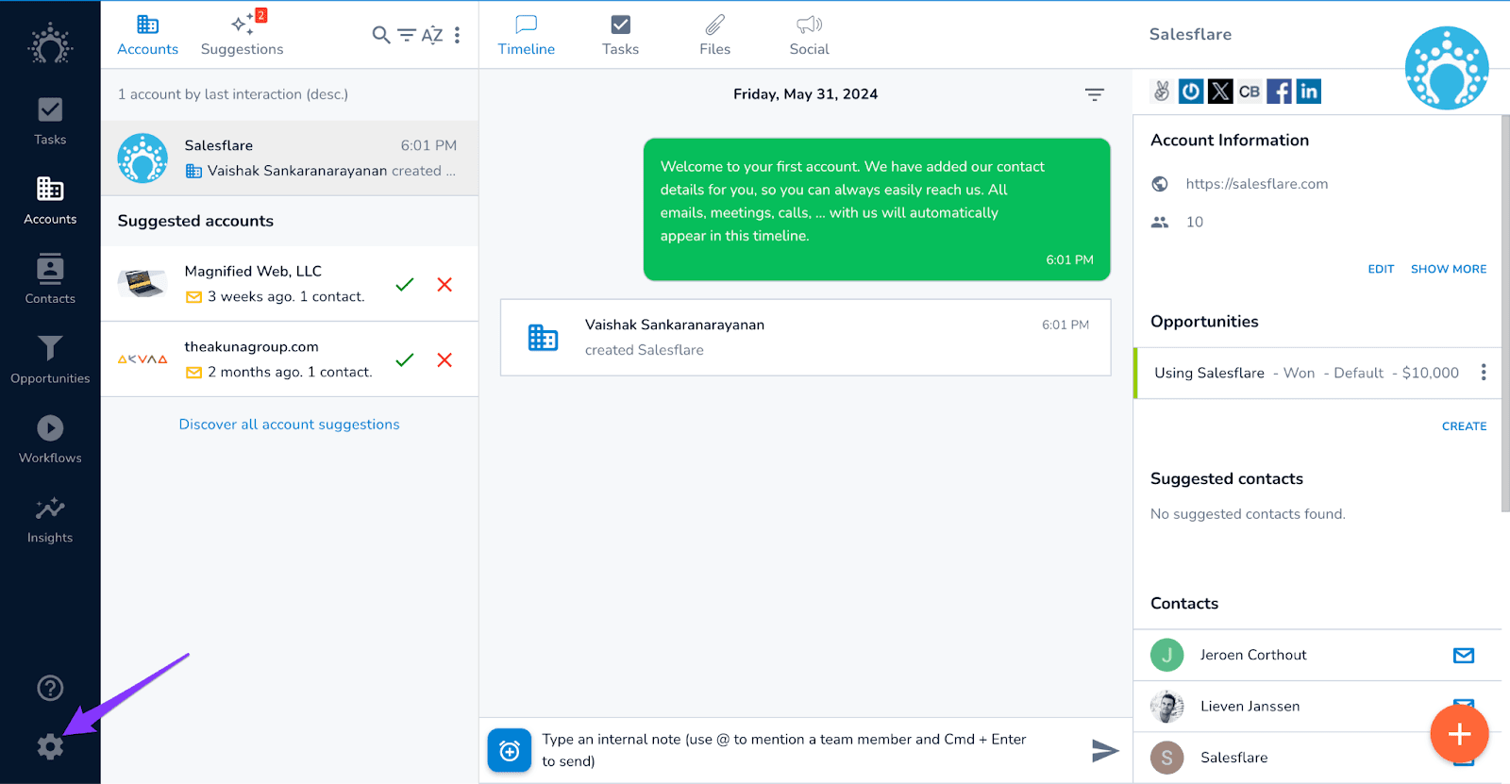The height and width of the screenshot is (784, 1510).
Task: Accept the theakunagroup.com suggested account
Action: (x=405, y=359)
